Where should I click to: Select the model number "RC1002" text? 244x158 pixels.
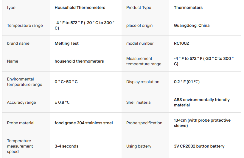point(181,43)
